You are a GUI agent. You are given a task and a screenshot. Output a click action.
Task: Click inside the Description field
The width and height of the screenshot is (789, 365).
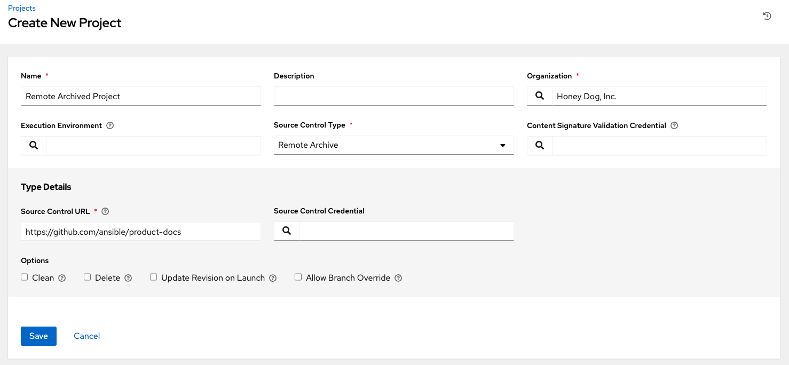393,96
